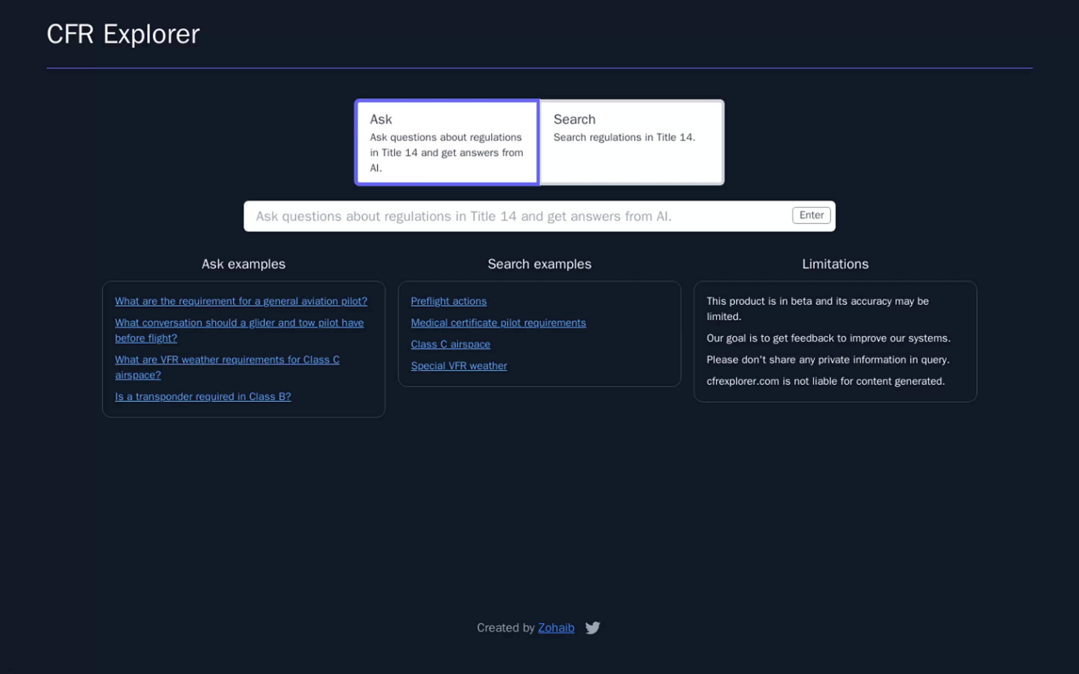Click the CFR Explorer title
This screenshot has width=1079, height=674.
(x=123, y=34)
